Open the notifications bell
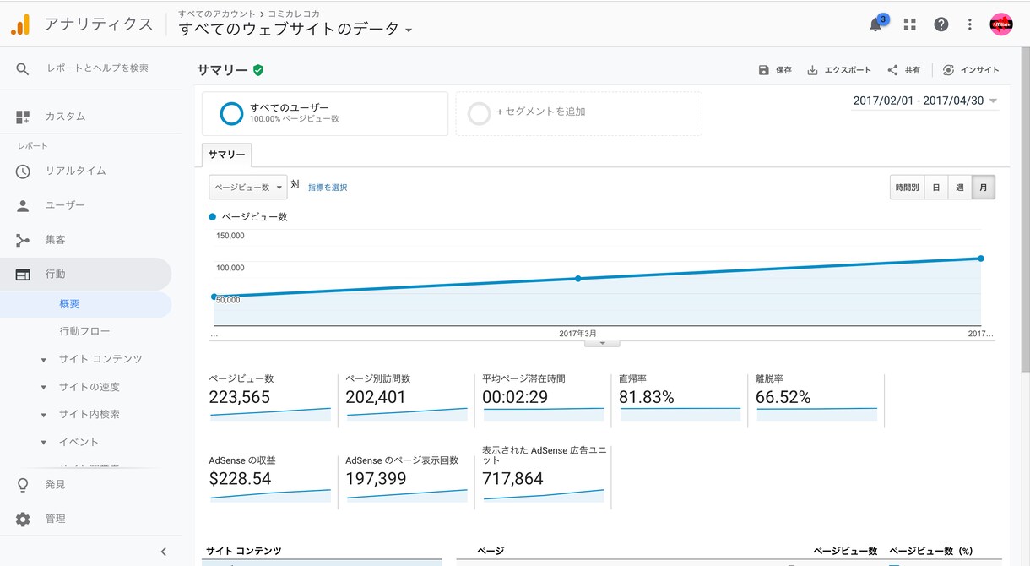The image size is (1030, 566). pos(875,24)
